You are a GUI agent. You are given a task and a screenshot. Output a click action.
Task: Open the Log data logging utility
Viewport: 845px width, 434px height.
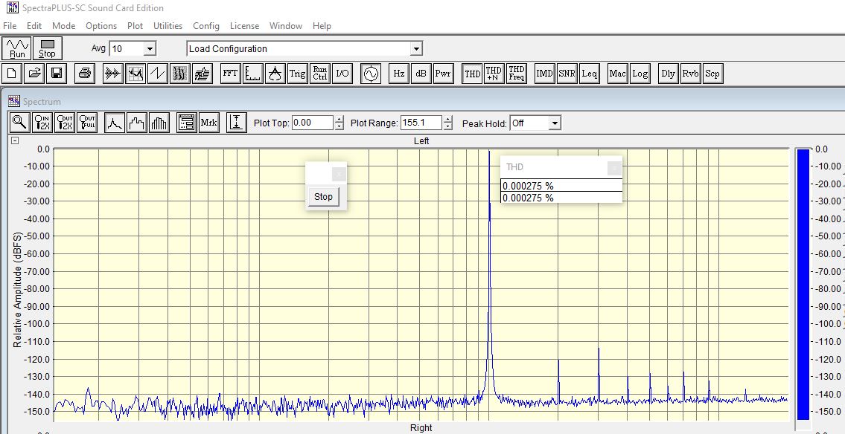[x=640, y=73]
